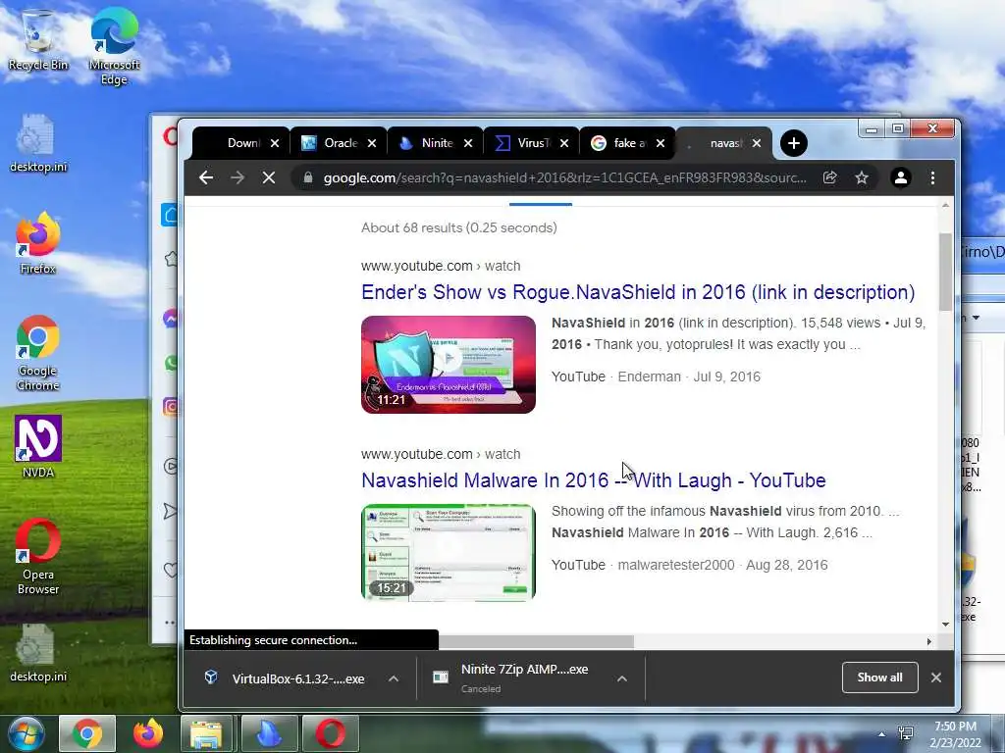Click the Messenger icon in Opera sidebar
Viewport: 1005px width, 753px height.
pyautogui.click(x=171, y=319)
